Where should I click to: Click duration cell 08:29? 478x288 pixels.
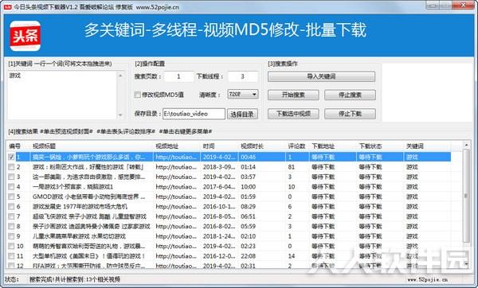[248, 207]
